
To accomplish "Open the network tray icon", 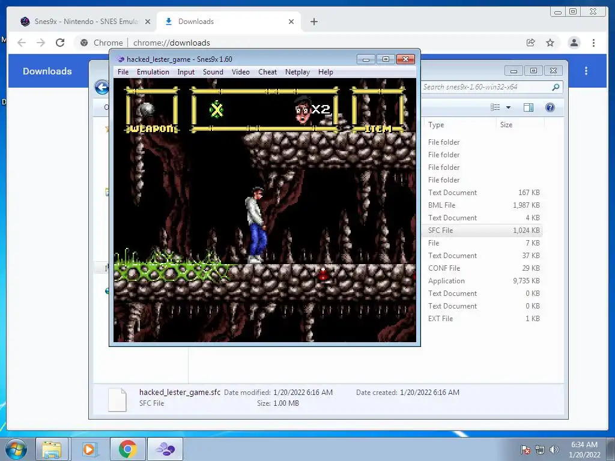I will coord(540,450).
